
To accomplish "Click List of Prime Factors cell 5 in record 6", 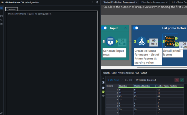I will click(170, 106).
